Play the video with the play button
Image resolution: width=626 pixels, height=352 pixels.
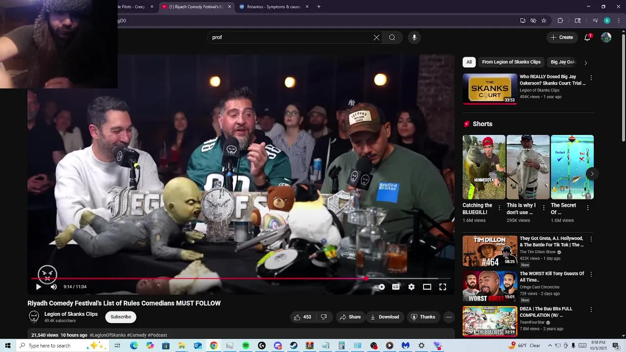(x=39, y=287)
